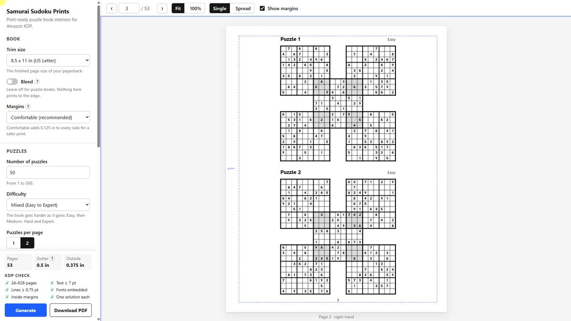Click the Download PDF button
The height and width of the screenshot is (321, 571).
click(x=70, y=310)
